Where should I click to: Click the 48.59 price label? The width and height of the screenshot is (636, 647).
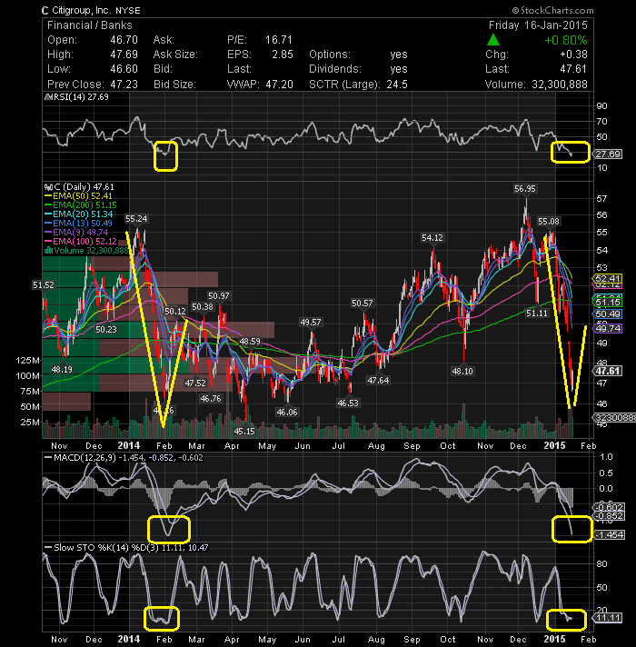point(250,342)
